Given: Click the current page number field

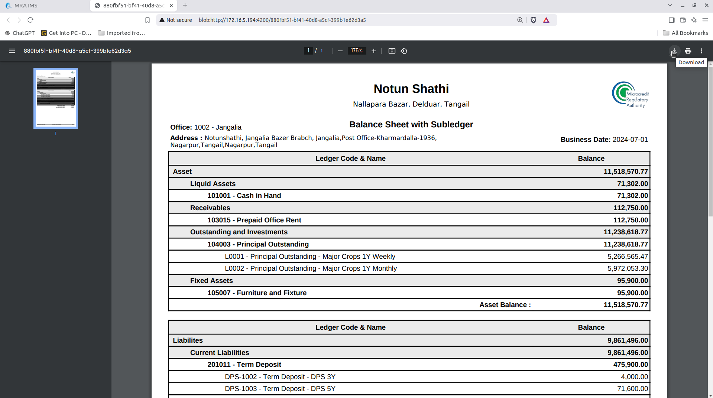Looking at the screenshot, I should (x=308, y=51).
